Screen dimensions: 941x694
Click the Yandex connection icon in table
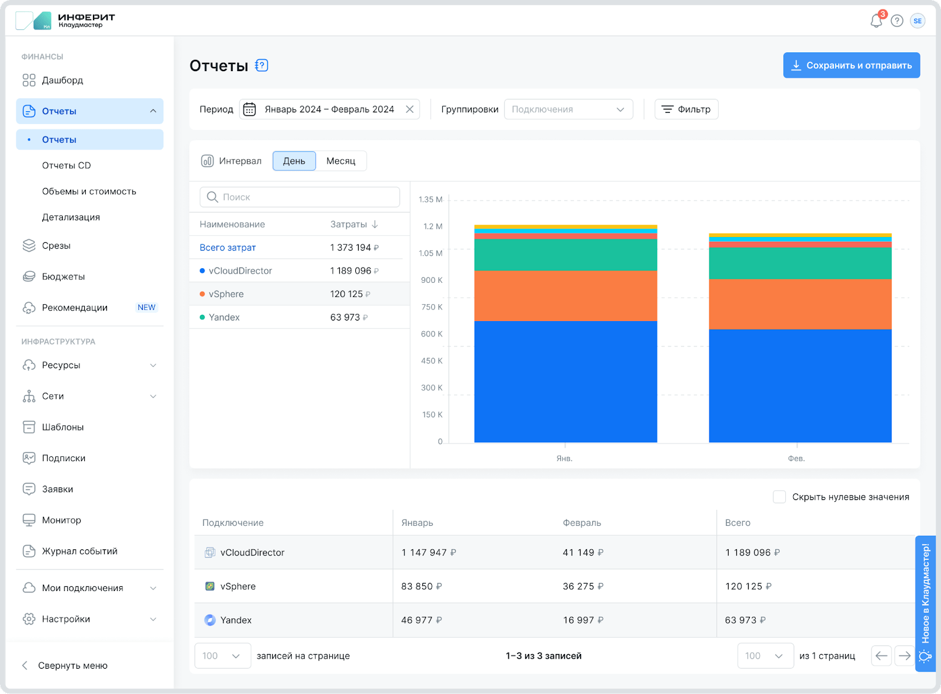click(x=210, y=620)
